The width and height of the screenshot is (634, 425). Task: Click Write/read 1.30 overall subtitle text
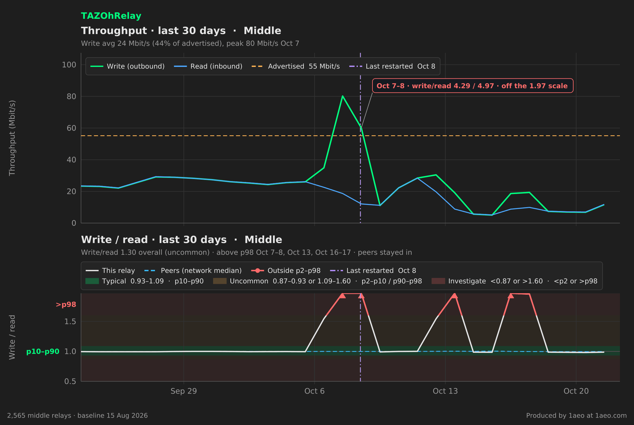[247, 252]
